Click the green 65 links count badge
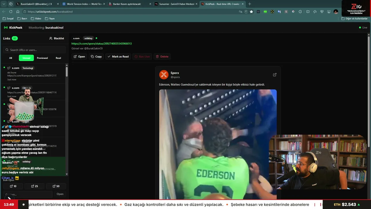The image size is (371, 209). tap(15, 38)
